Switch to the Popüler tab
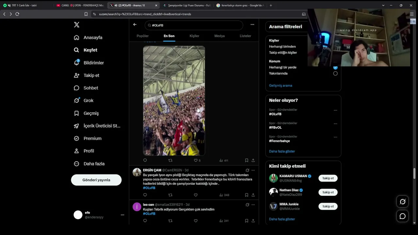The height and width of the screenshot is (235, 418). click(x=143, y=36)
